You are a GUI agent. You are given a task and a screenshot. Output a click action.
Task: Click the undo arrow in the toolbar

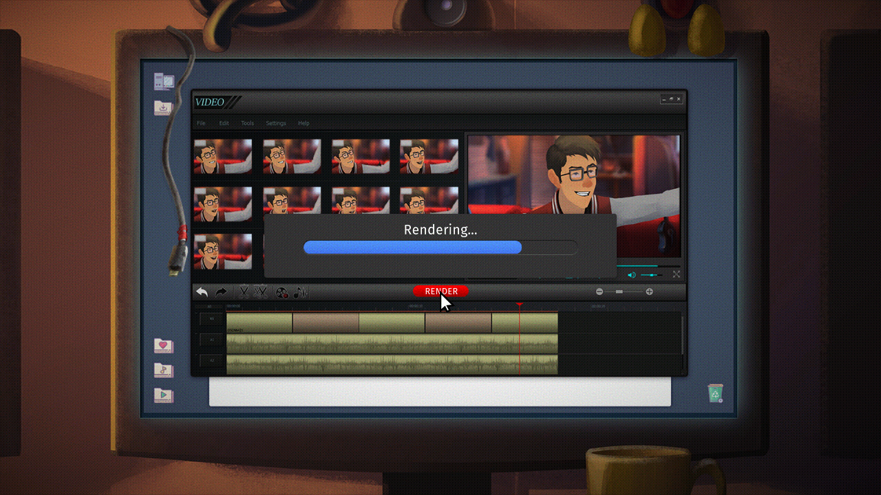(x=202, y=292)
